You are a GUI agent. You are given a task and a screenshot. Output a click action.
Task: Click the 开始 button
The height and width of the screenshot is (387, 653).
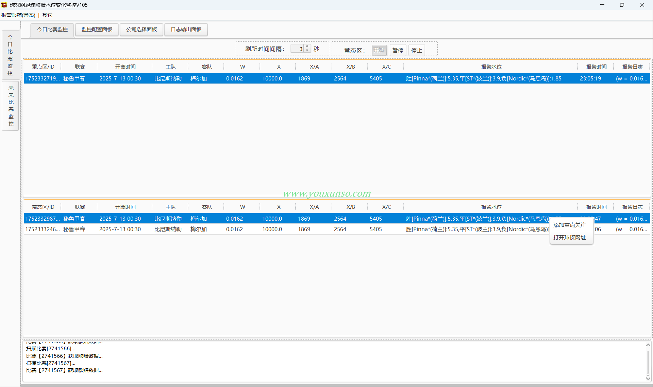click(x=379, y=50)
